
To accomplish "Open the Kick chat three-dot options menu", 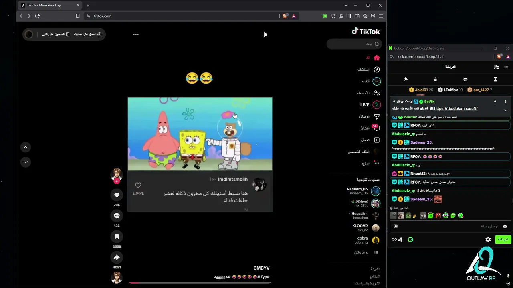I will click(506, 67).
